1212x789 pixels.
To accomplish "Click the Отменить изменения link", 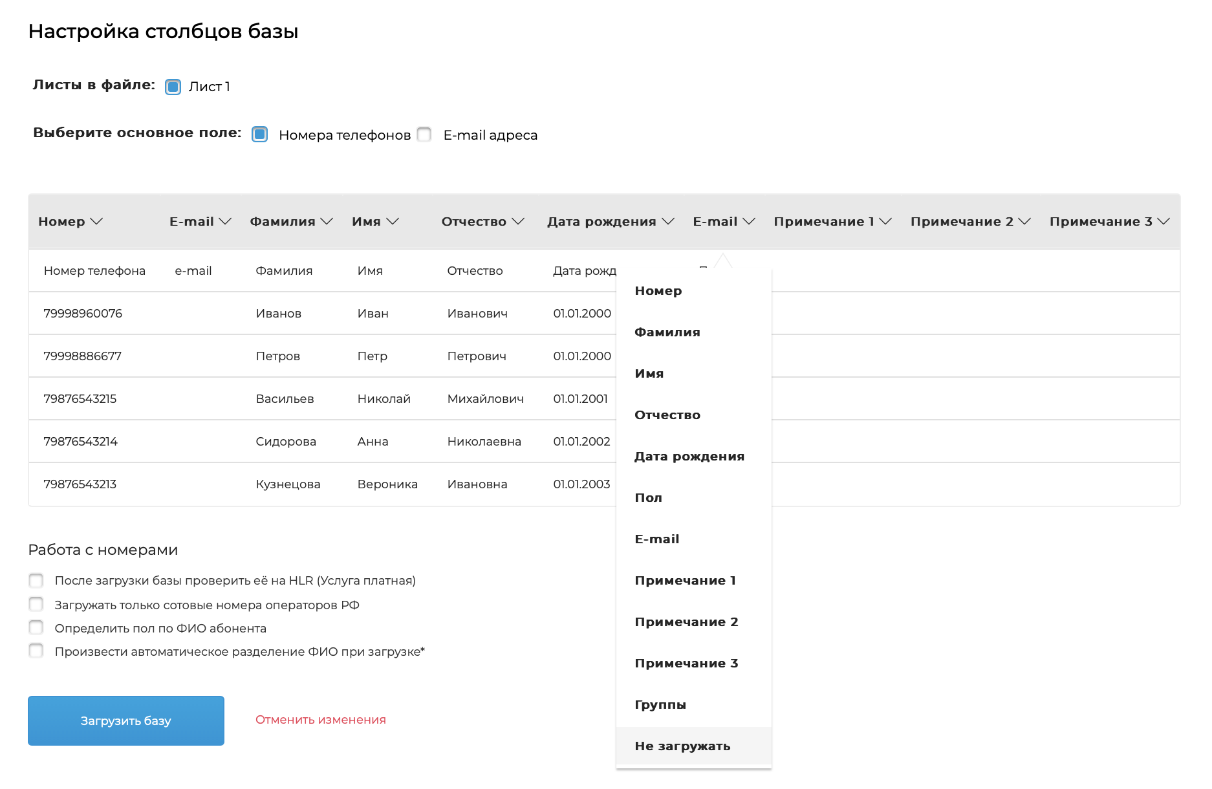I will 320,720.
